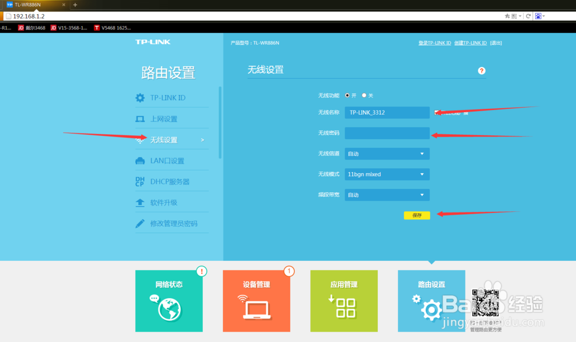Click the sidebar vertical scrollbar
This screenshot has height=342, width=576.
click(x=220, y=122)
